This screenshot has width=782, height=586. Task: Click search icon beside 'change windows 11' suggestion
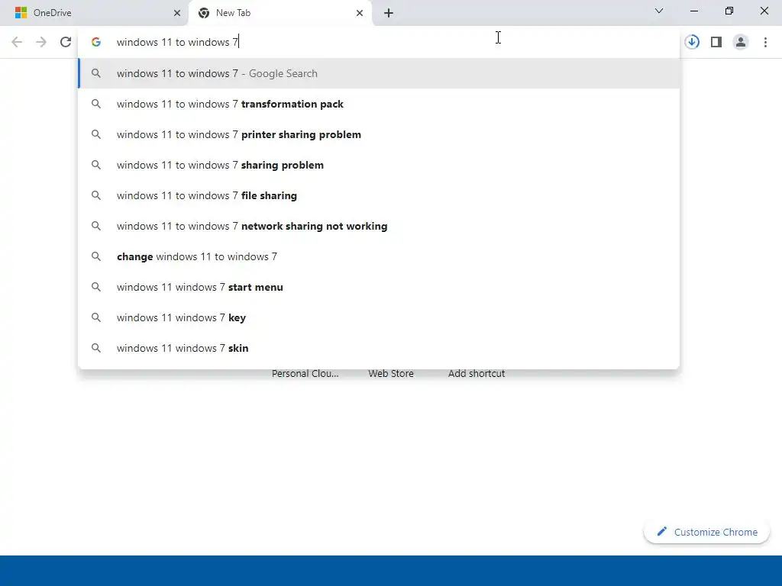click(96, 256)
